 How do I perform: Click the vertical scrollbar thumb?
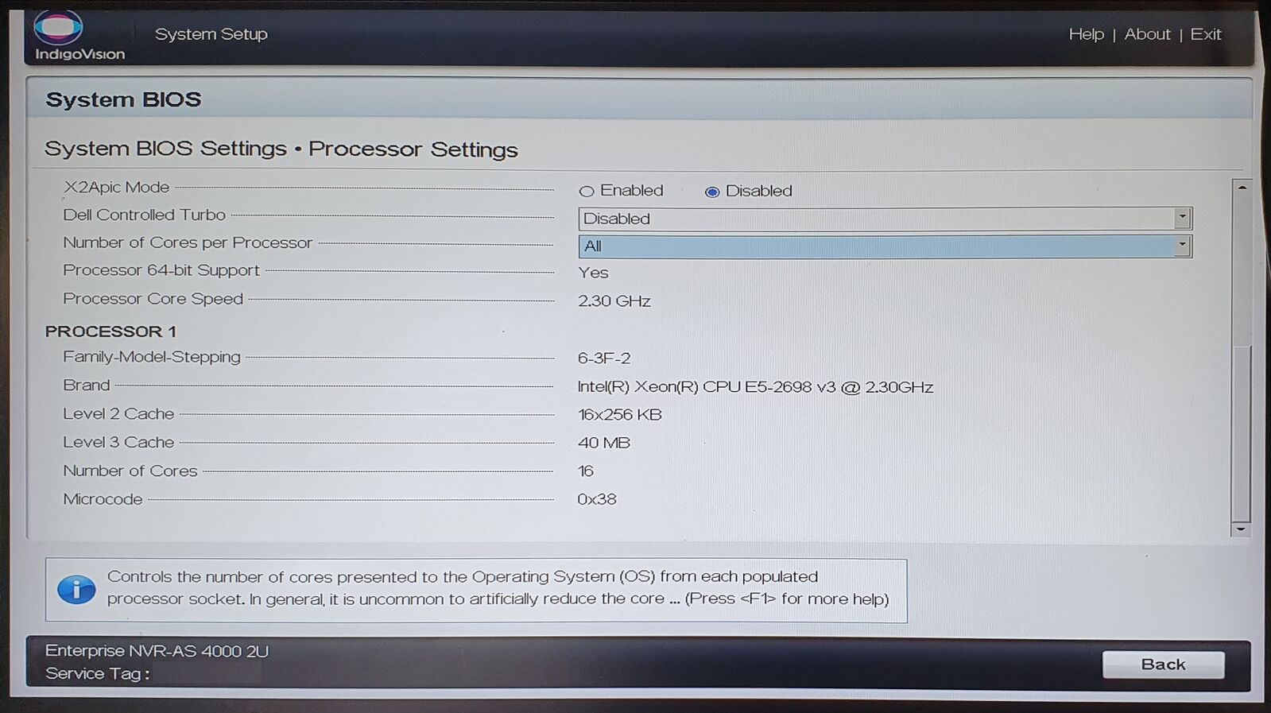point(1242,434)
